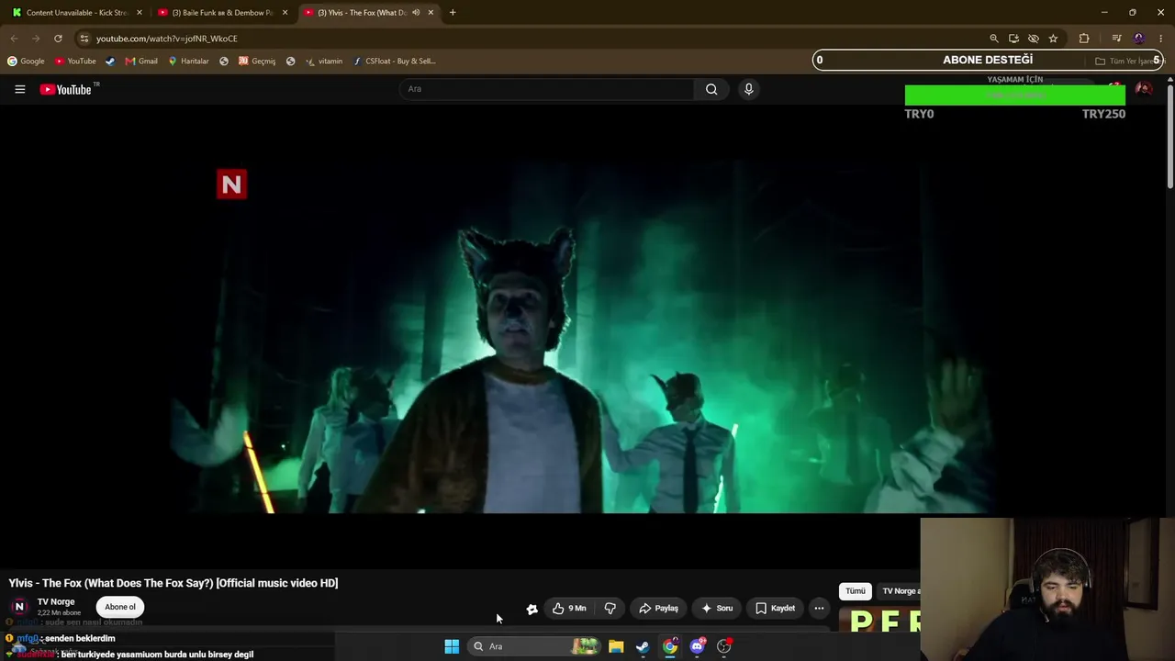The image size is (1175, 661).
Task: Open more actions three-dot menu under video
Action: 819,608
